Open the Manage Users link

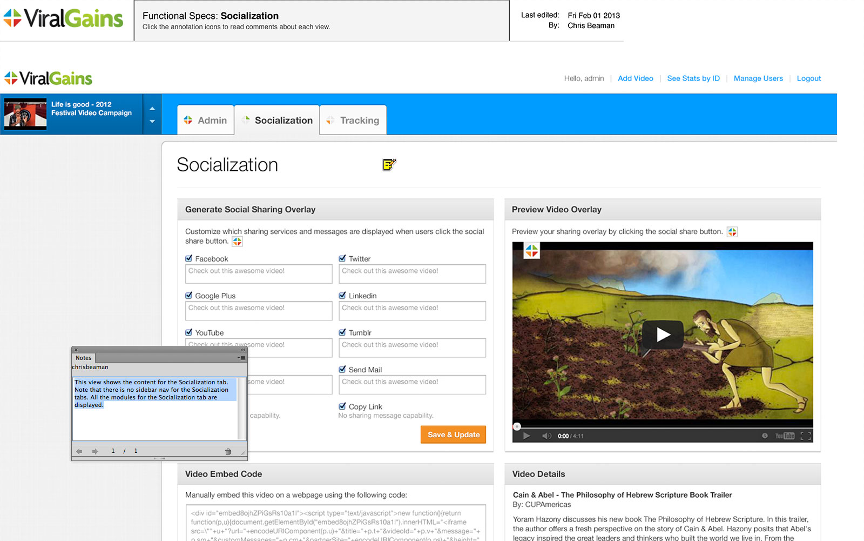[x=758, y=78]
